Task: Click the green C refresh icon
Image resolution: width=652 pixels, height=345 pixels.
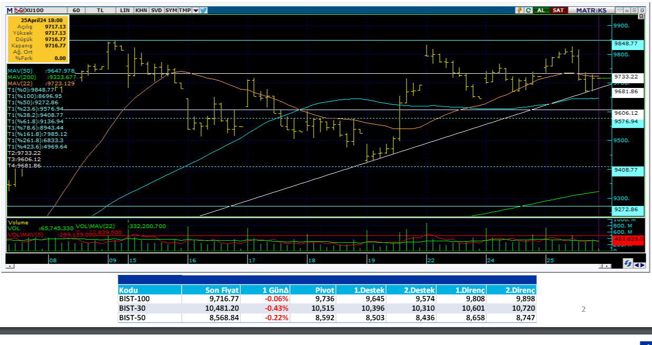Action: (x=528, y=10)
